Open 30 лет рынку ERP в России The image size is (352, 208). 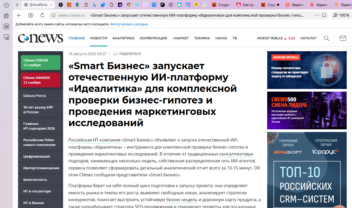(x=41, y=110)
